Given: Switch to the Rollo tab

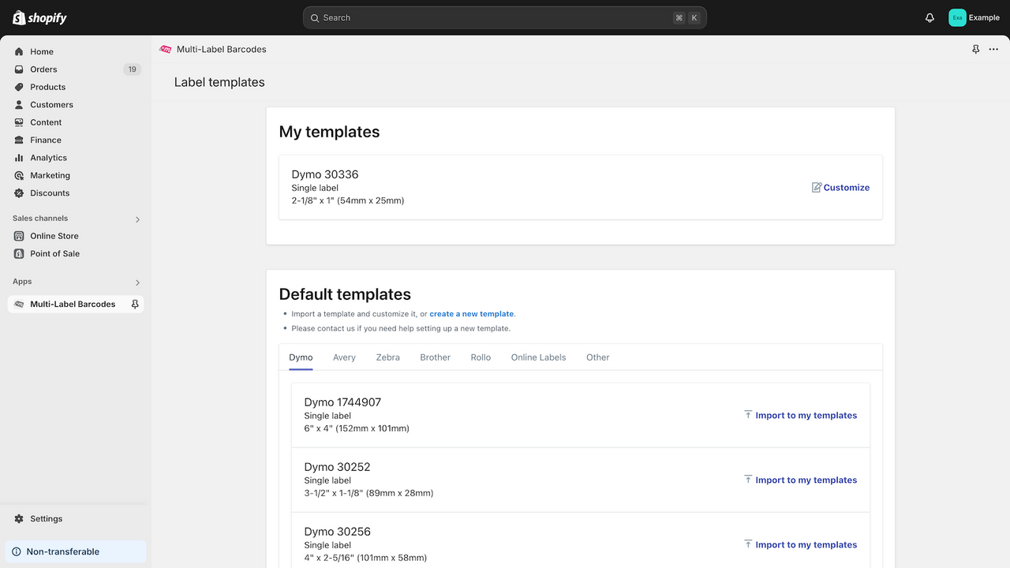Looking at the screenshot, I should click(x=481, y=357).
